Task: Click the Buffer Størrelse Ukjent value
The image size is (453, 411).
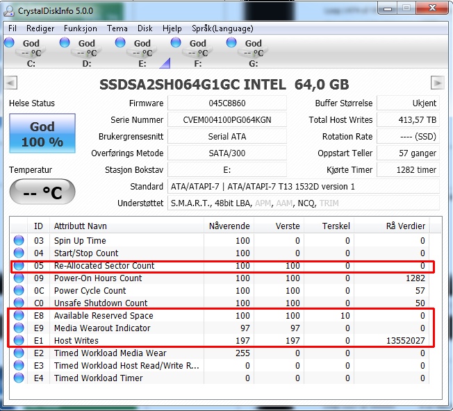Action: tap(409, 103)
